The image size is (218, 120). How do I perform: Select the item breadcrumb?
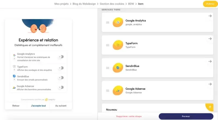tap(141, 4)
